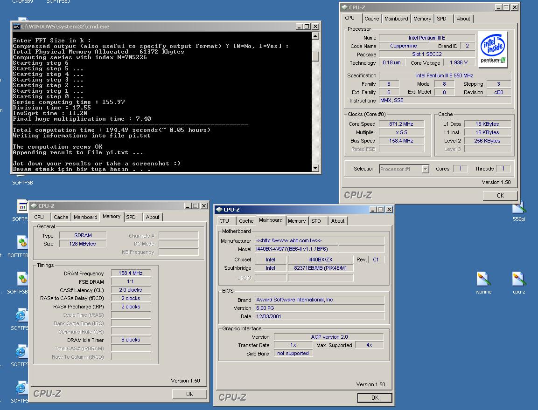This screenshot has height=410, width=538.
Task: Click the title icon of the CPU-Z Processor window
Action: pyautogui.click(x=345, y=7)
